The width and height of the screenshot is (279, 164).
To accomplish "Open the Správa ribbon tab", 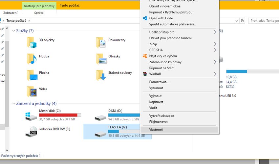I will pyautogui.click(x=39, y=13).
